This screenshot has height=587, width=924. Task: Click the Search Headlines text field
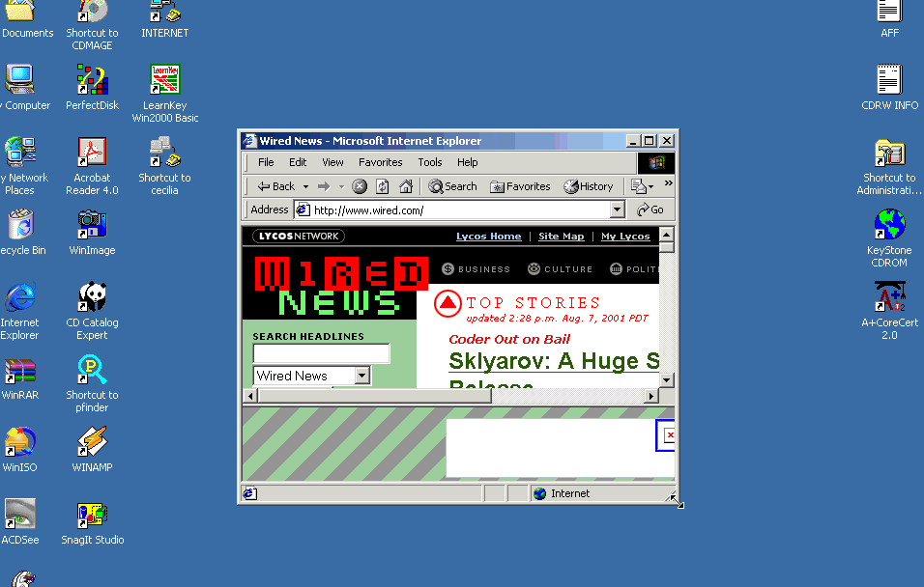click(x=321, y=353)
